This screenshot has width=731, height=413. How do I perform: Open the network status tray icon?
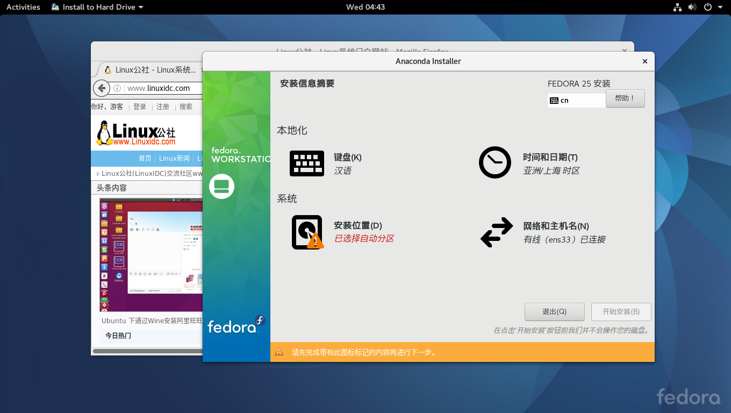pyautogui.click(x=677, y=7)
